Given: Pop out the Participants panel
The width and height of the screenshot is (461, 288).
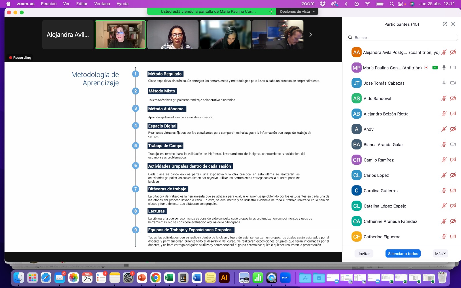Looking at the screenshot, I should pos(445,24).
